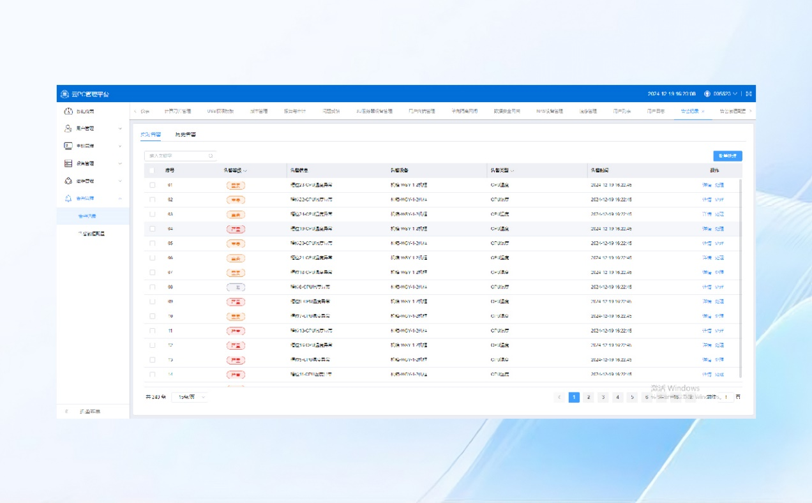Image resolution: width=812 pixels, height=503 pixels.
Task: Click the table's vertical scrollbar
Action: [741, 278]
